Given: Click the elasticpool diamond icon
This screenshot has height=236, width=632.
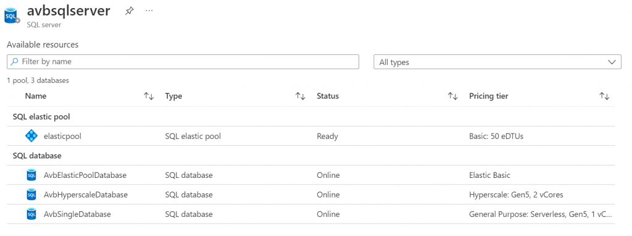Looking at the screenshot, I should click(31, 136).
